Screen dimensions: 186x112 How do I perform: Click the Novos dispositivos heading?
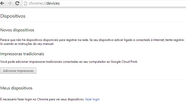click(x=17, y=30)
